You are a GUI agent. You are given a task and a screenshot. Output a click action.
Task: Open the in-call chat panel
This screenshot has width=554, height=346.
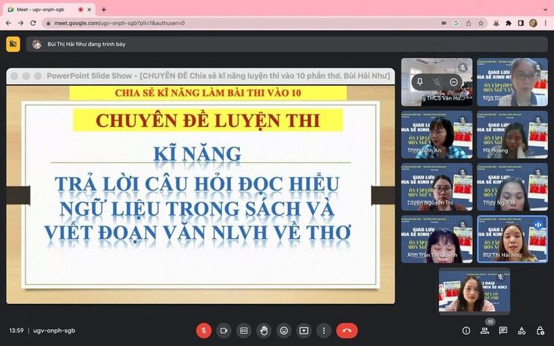(x=503, y=330)
